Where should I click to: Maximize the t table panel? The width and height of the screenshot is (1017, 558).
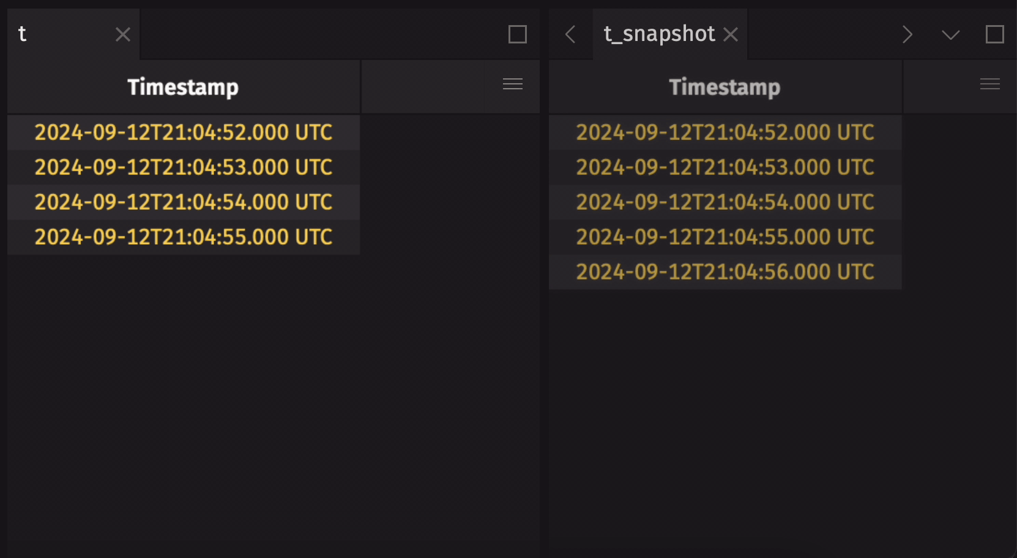point(518,35)
